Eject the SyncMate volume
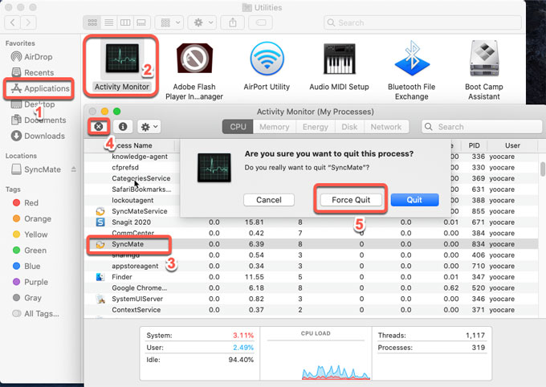The height and width of the screenshot is (387, 546). 74,169
